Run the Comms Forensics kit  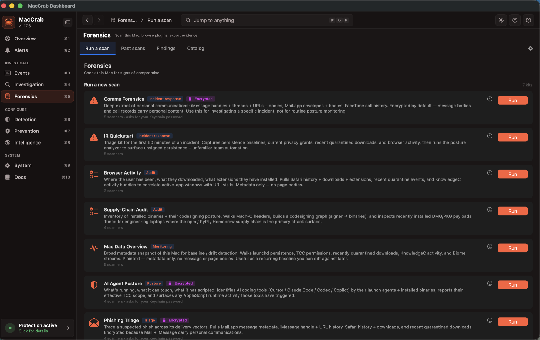[512, 100]
